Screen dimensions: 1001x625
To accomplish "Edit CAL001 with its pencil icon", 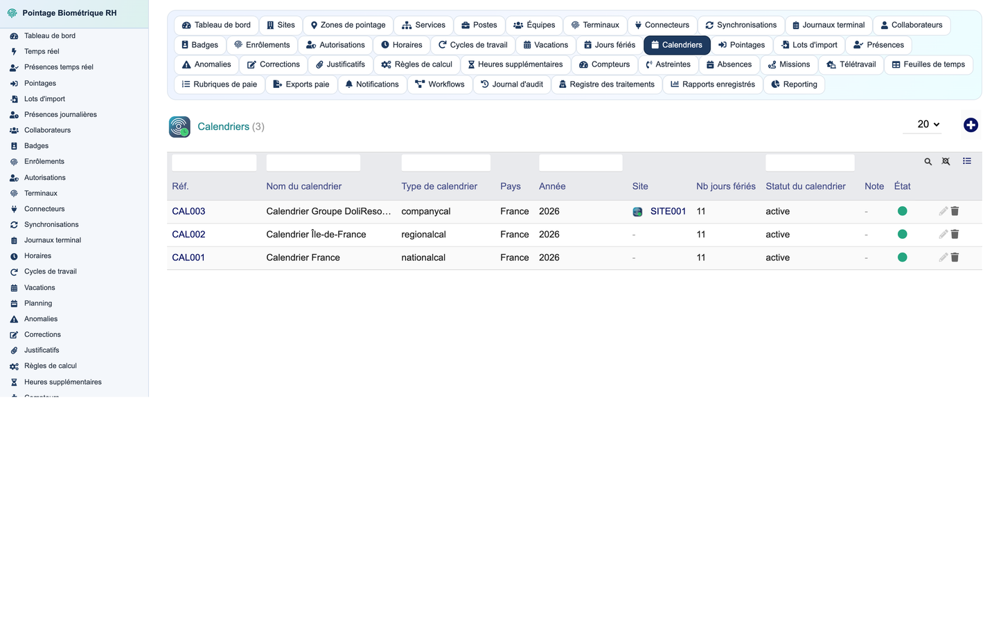I will (x=943, y=257).
